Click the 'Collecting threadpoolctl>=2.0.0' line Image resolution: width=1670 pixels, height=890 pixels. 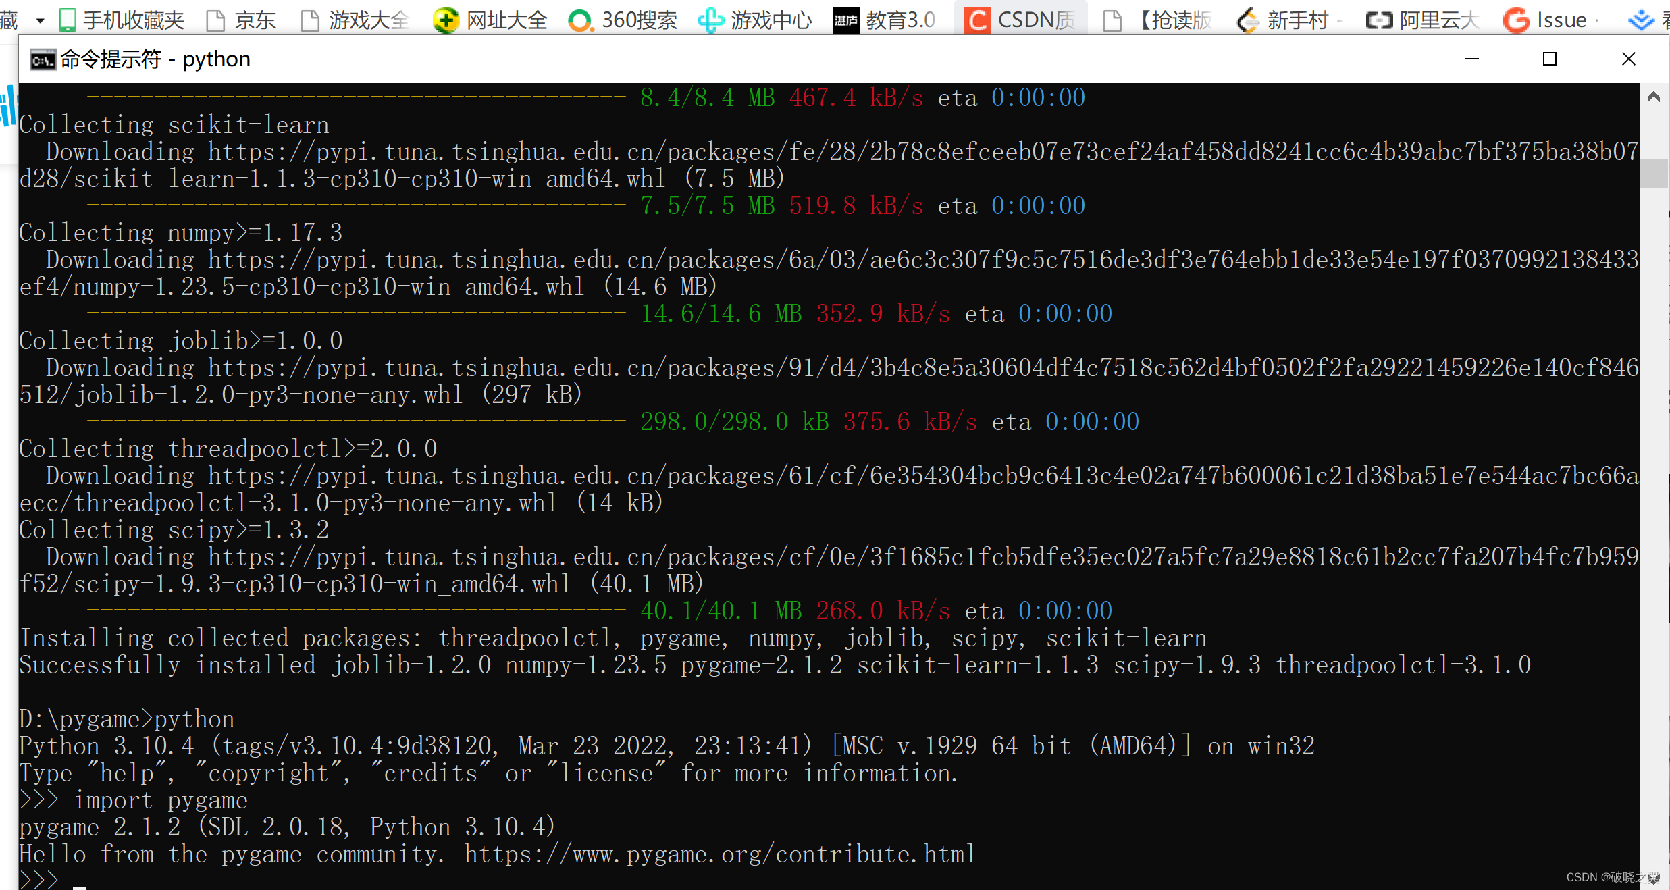(228, 449)
